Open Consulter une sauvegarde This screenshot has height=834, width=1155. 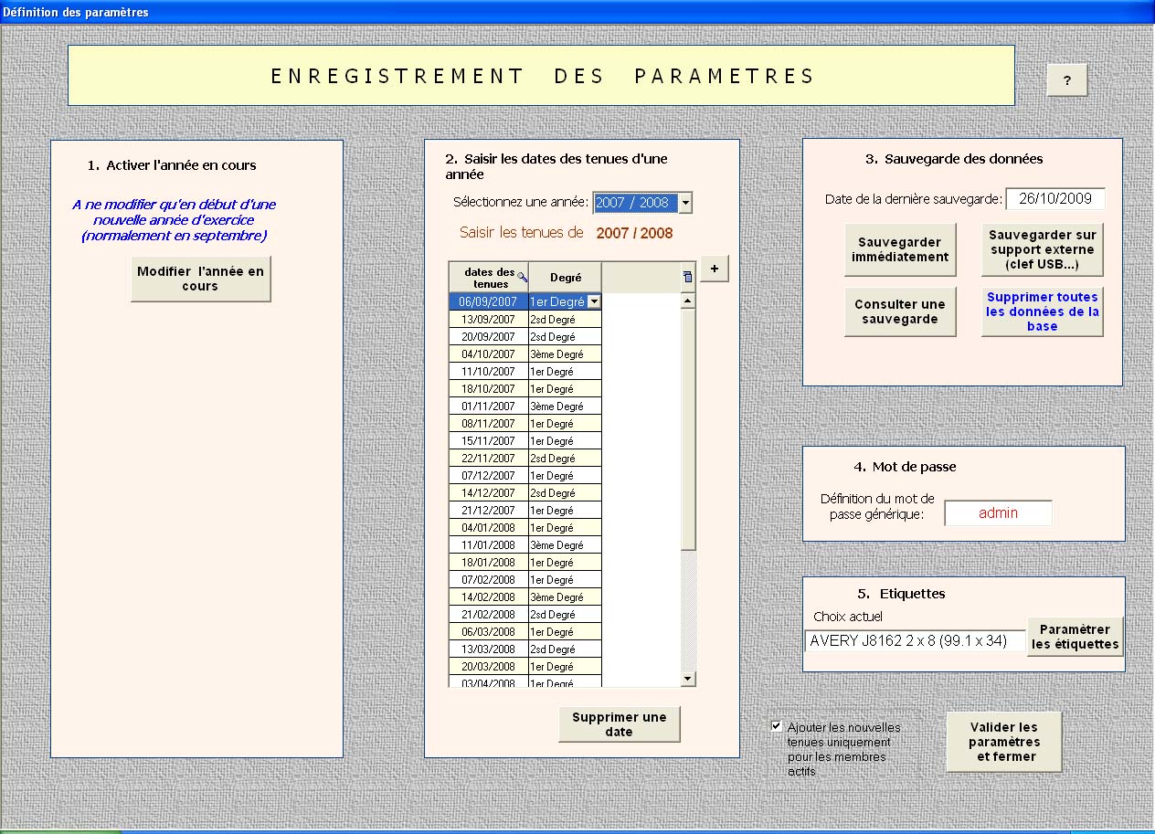pyautogui.click(x=900, y=311)
